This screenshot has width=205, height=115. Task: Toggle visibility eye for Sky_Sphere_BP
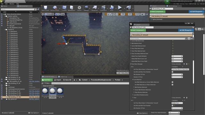coord(2,99)
